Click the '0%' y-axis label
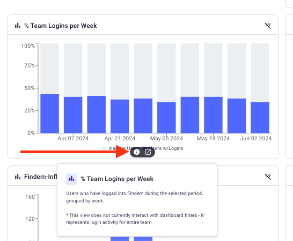Image resolution: width=293 pixels, height=241 pixels. click(x=31, y=133)
